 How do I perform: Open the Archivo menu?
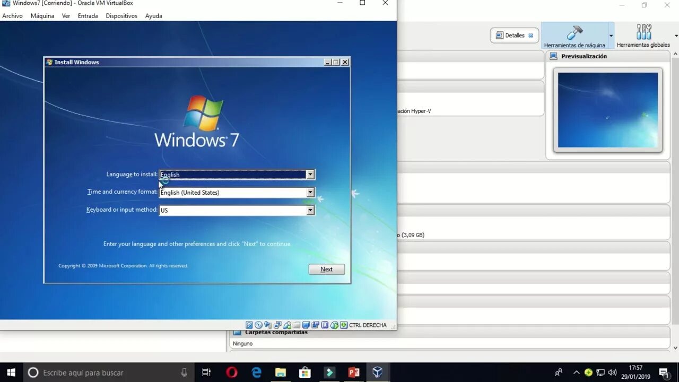point(12,16)
